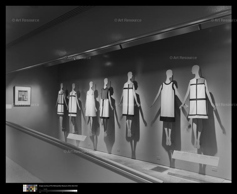Click the small angled label near the left mannequins
Screen dimensions: 237x194
[x=77, y=137]
